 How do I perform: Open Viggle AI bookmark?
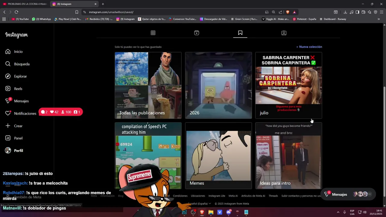[275, 19]
